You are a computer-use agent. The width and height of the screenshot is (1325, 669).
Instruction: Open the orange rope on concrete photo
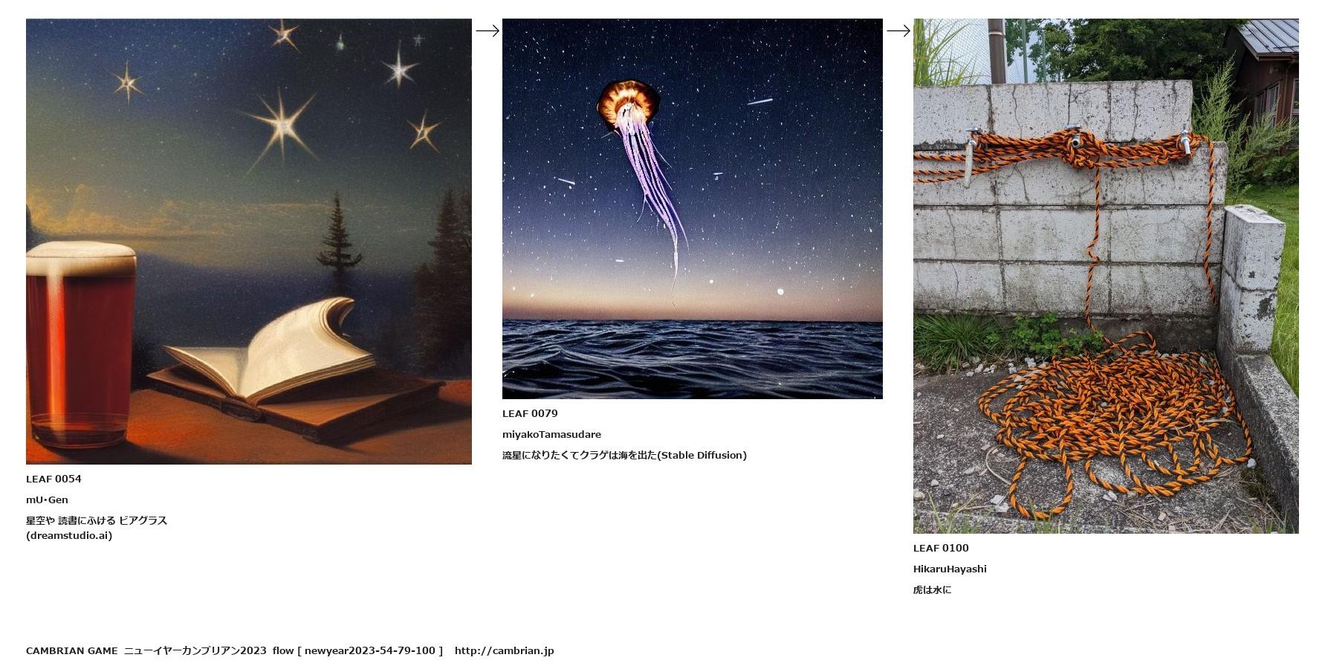point(1106,276)
